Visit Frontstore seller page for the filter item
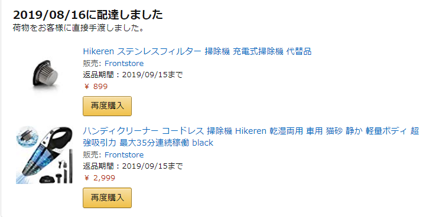This screenshot has height=217, width=442. (x=124, y=63)
